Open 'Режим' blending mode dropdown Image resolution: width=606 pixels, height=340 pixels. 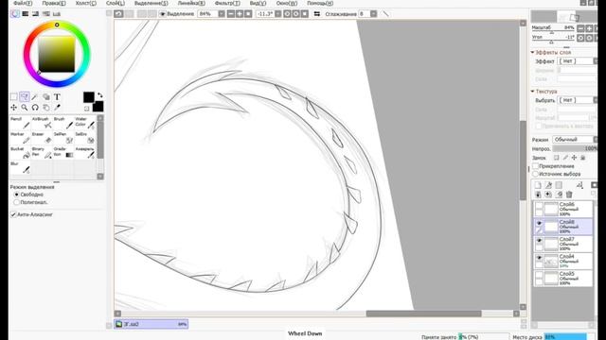(x=576, y=140)
